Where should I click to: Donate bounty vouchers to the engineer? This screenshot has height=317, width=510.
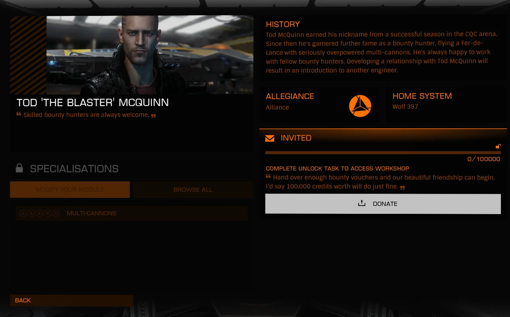coord(383,204)
